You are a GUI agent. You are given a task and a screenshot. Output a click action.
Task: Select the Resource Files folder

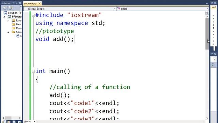pos(19,28)
